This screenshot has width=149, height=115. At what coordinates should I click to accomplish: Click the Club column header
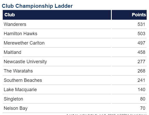(x=57, y=15)
